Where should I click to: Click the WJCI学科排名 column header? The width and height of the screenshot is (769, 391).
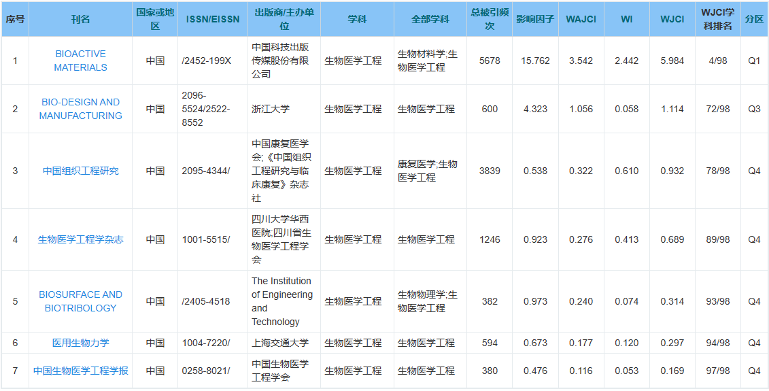click(x=717, y=19)
